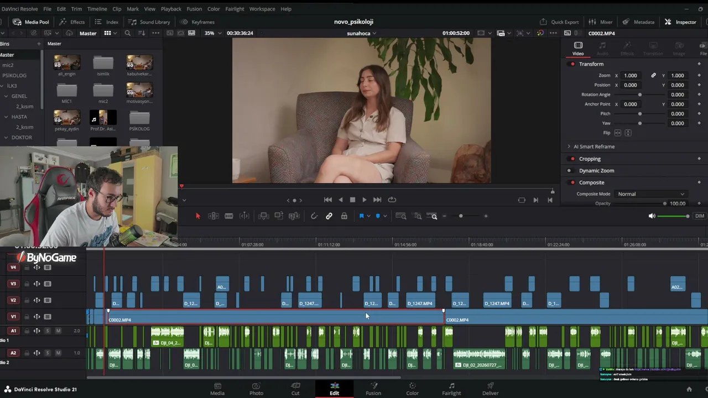Toggle the Cropping enable dot
Image resolution: width=708 pixels, height=398 pixels.
[x=572, y=159]
